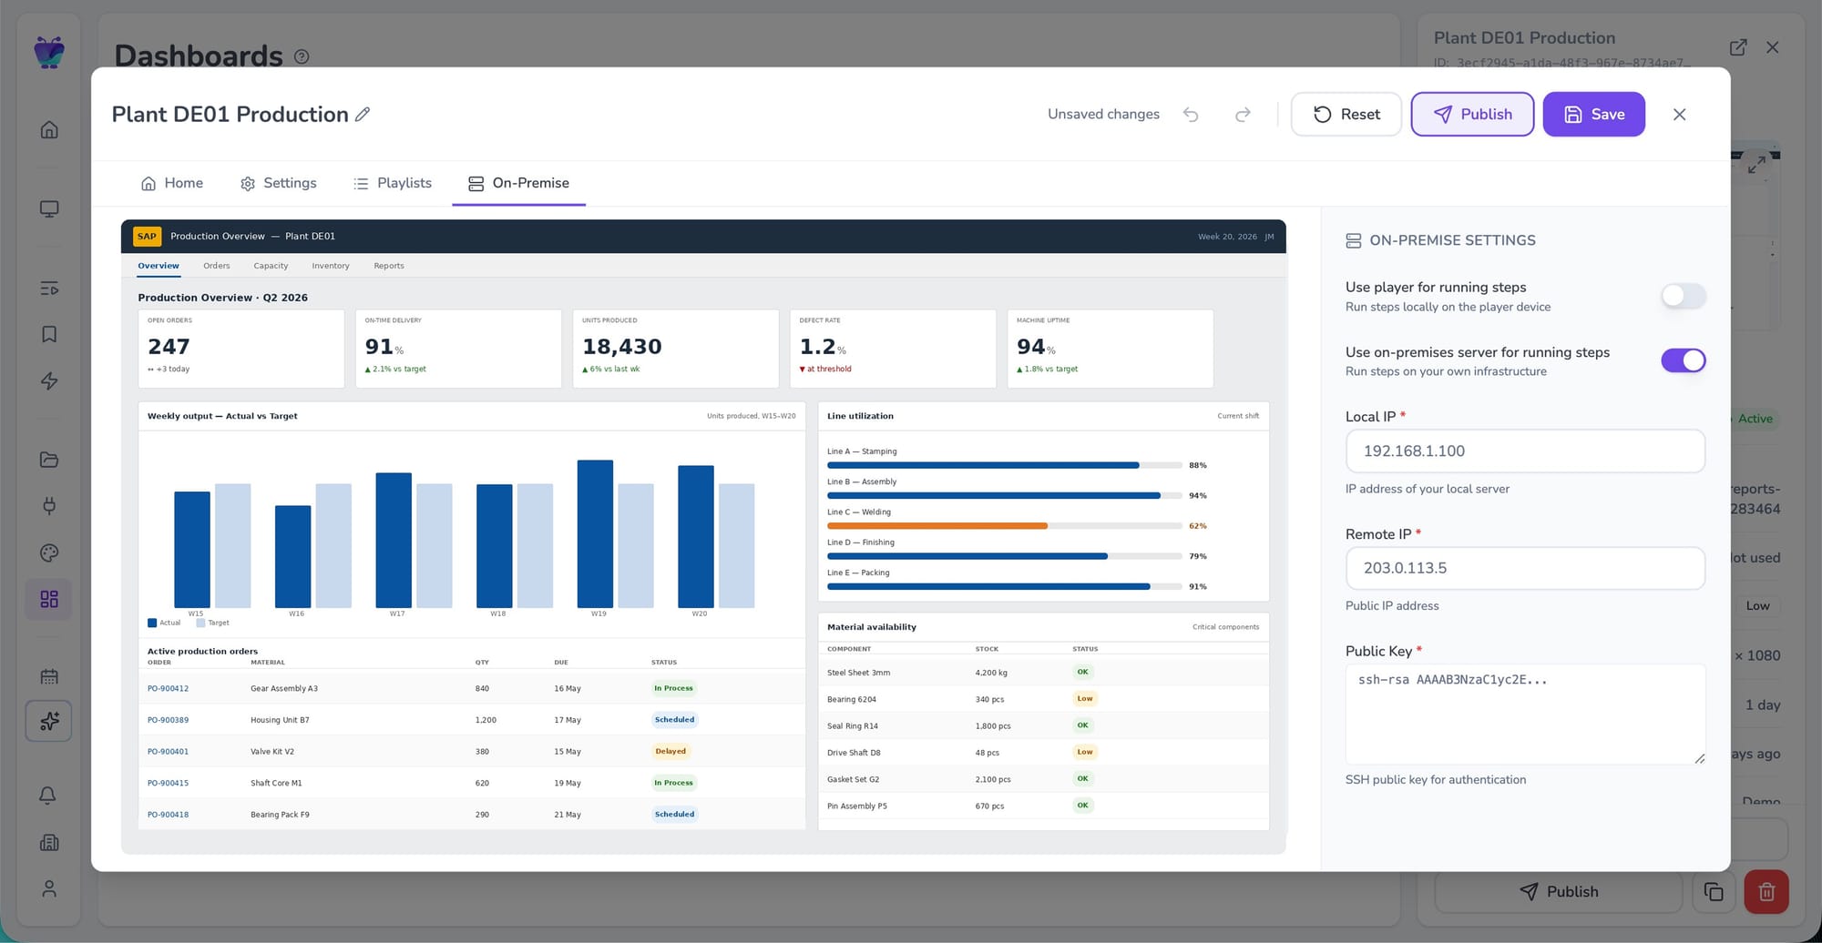Disable Use on-premises server for running steps

click(x=1683, y=360)
